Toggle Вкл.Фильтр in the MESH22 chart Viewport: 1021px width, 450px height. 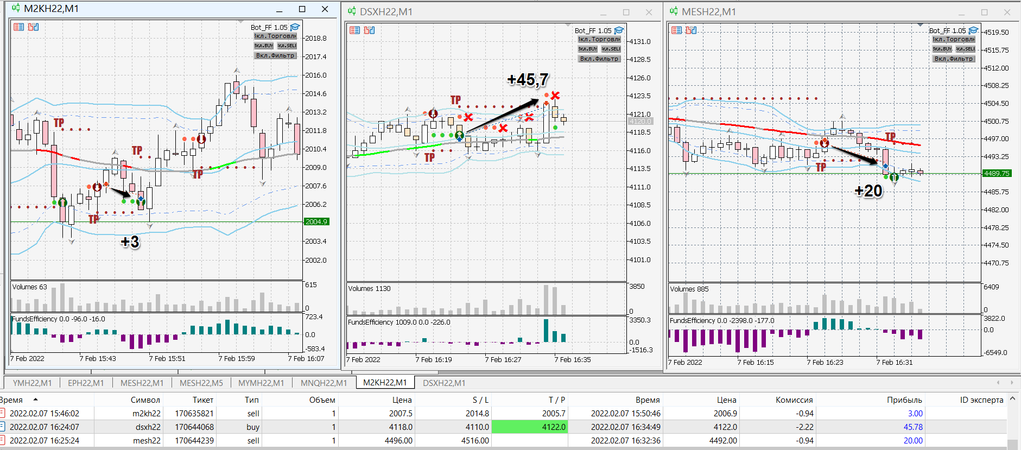(954, 59)
